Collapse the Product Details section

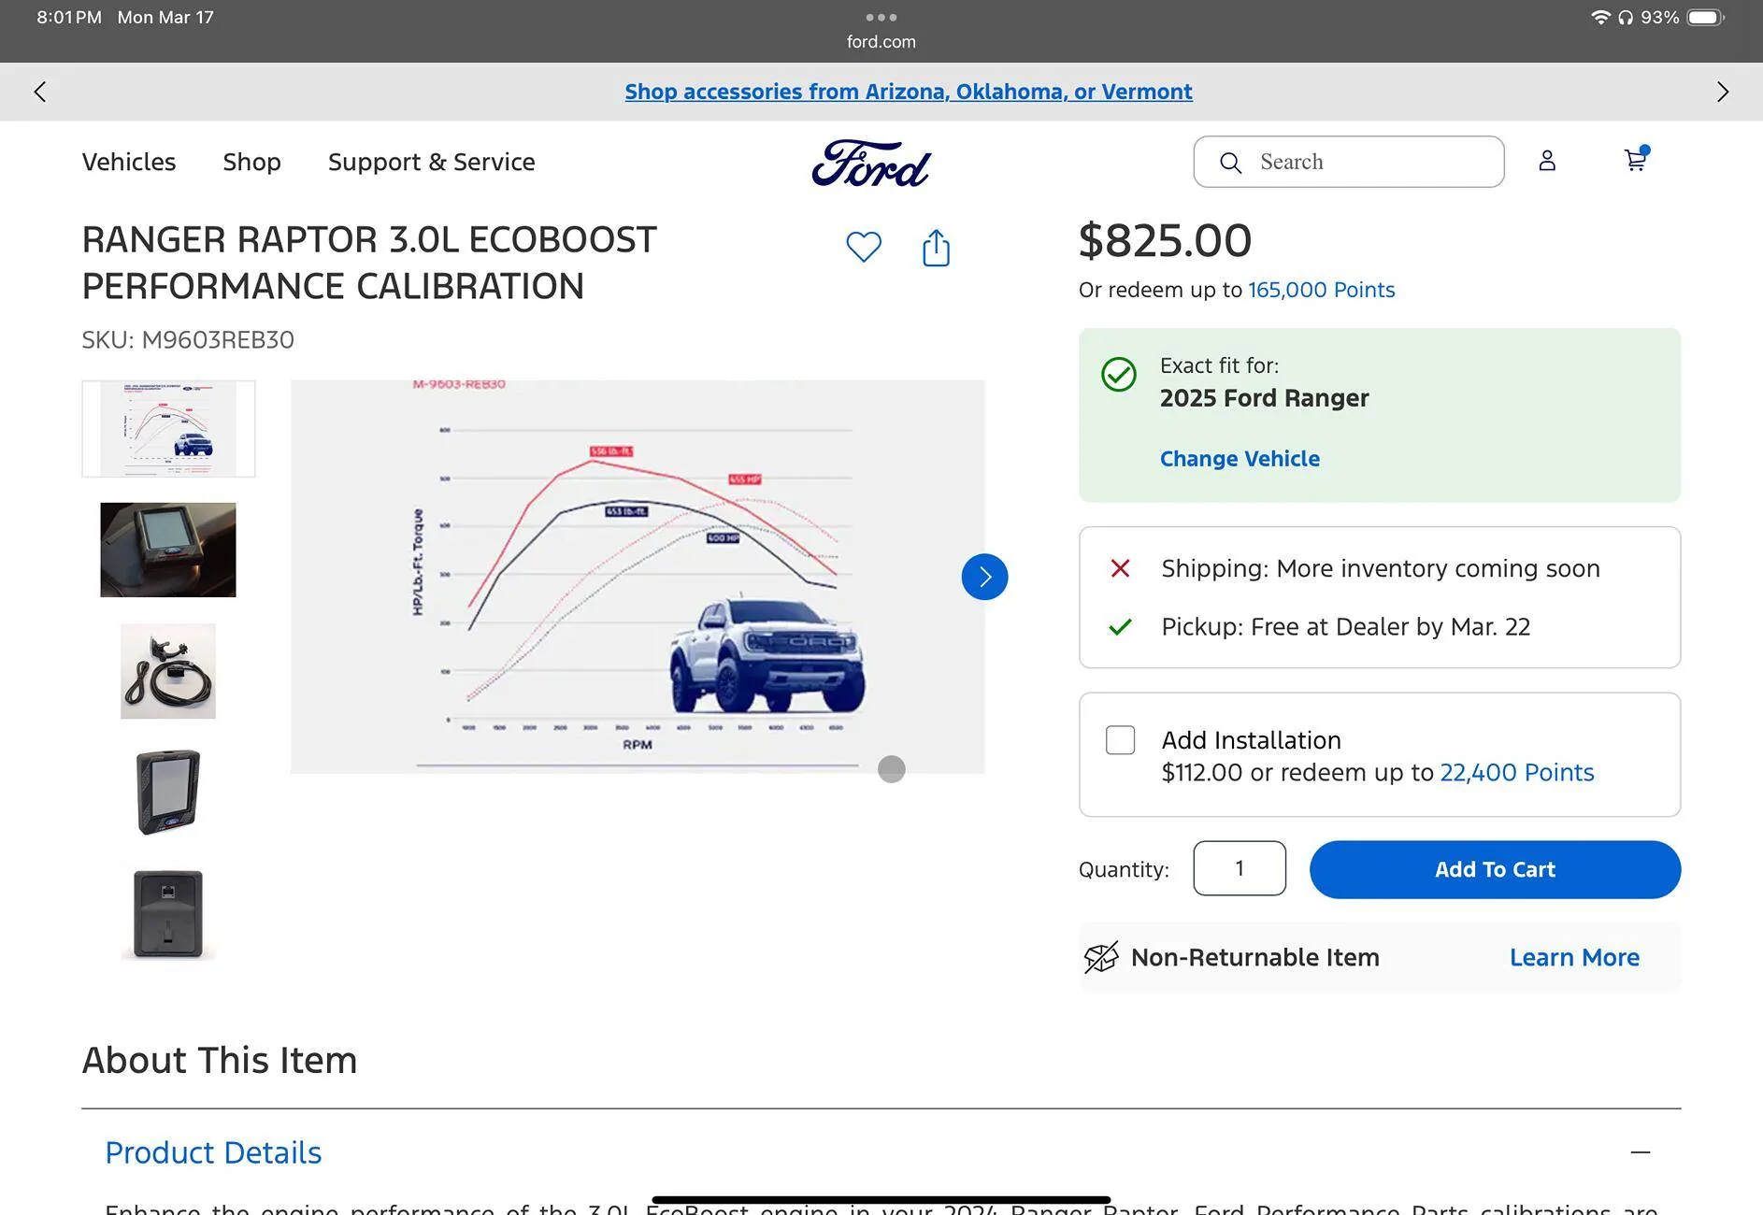click(x=1640, y=1152)
